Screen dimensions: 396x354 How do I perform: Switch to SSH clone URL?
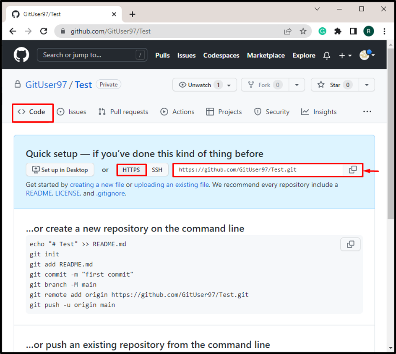point(157,169)
